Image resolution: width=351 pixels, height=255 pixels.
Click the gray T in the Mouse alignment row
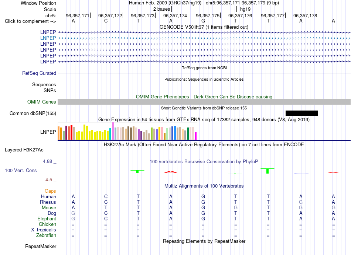(106, 208)
